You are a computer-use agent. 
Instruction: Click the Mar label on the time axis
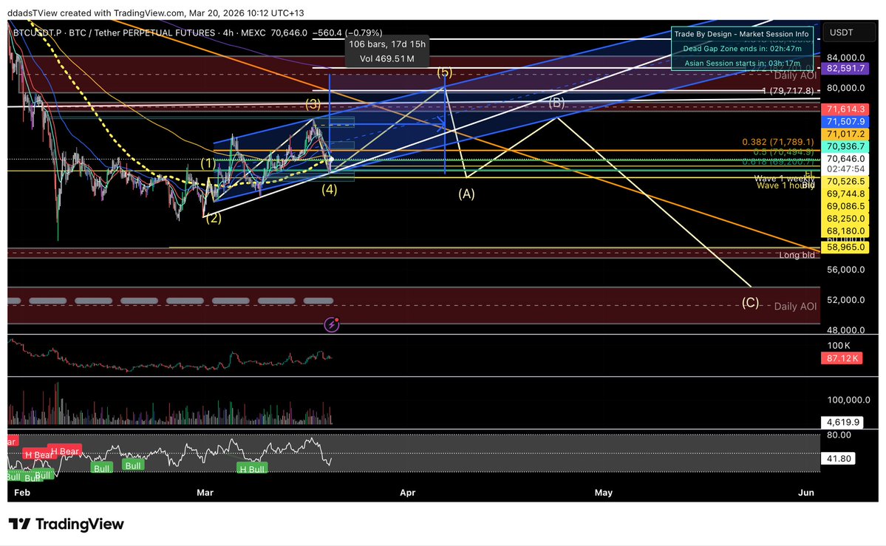click(x=205, y=493)
